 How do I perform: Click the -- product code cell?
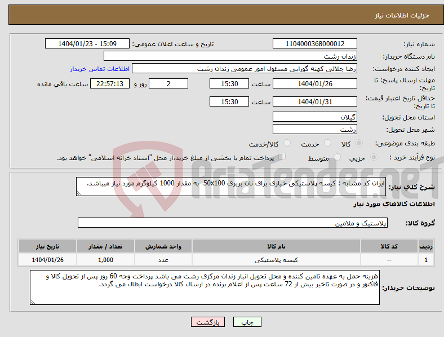(389, 260)
